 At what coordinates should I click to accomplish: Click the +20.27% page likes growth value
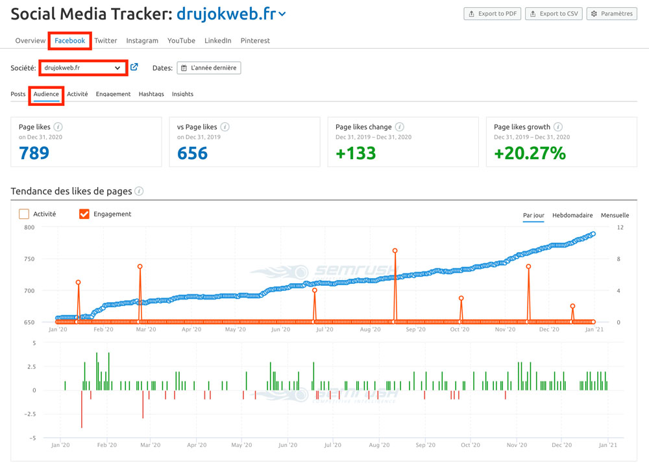tap(530, 153)
